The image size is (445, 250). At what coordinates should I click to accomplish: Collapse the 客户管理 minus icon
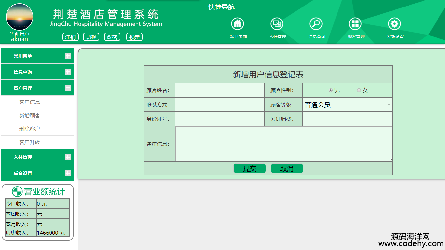point(68,88)
